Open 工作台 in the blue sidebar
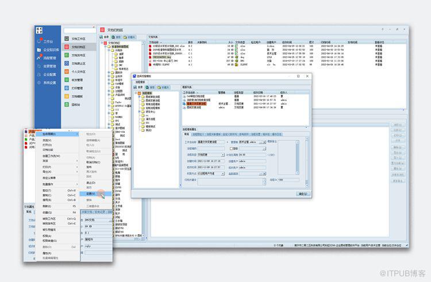The height and width of the screenshot is (282, 431). coord(45,41)
